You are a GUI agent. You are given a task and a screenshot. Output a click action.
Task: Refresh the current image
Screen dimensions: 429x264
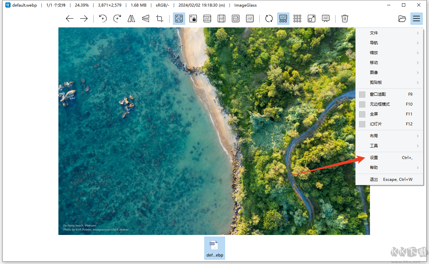(x=269, y=18)
